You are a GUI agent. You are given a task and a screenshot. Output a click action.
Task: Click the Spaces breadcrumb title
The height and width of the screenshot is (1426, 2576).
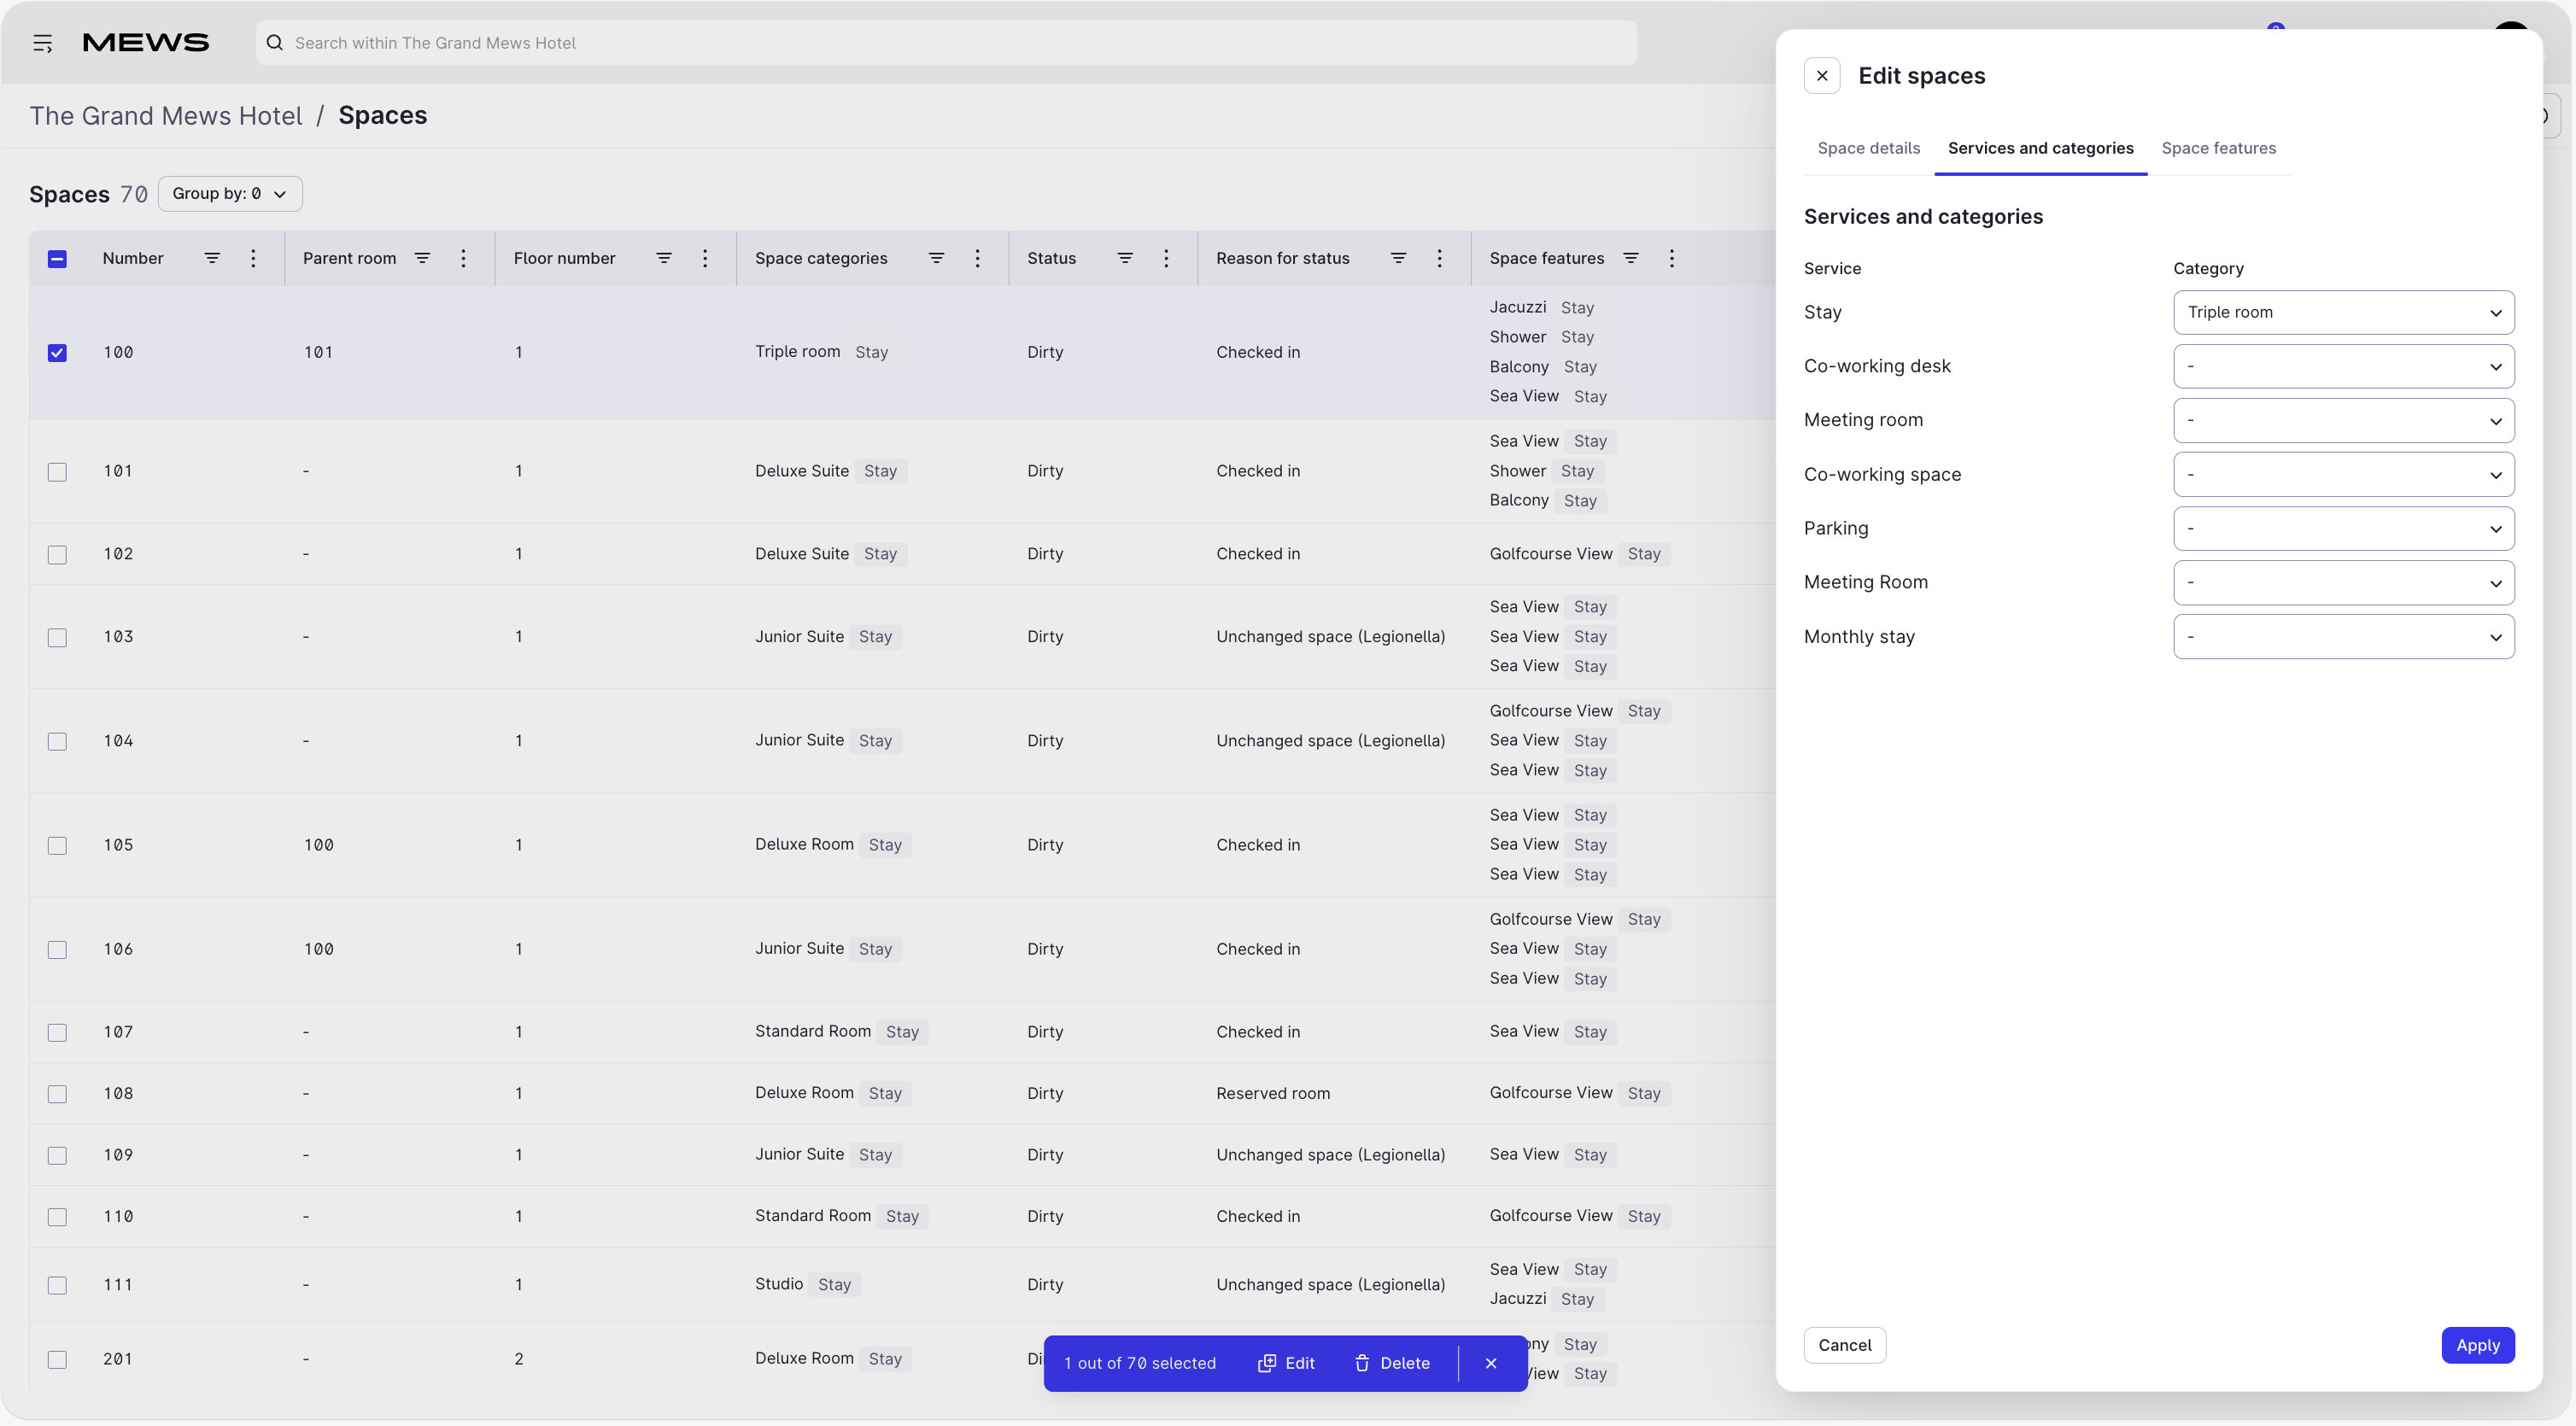(x=382, y=115)
